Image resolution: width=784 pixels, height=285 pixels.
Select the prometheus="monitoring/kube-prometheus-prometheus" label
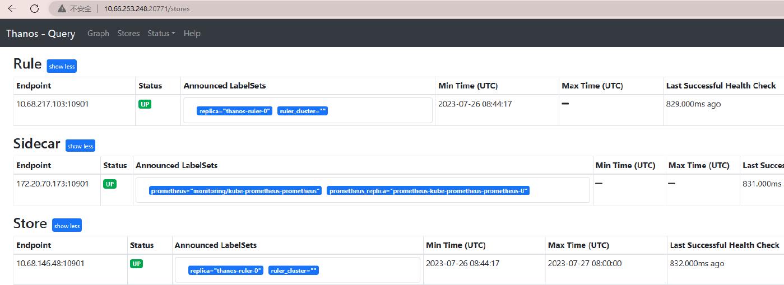[x=235, y=191]
